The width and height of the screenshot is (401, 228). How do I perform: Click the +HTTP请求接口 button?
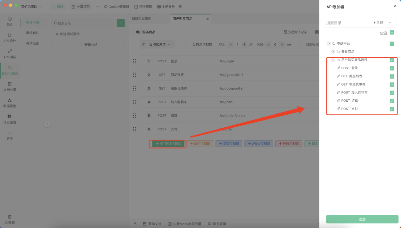[x=168, y=144]
